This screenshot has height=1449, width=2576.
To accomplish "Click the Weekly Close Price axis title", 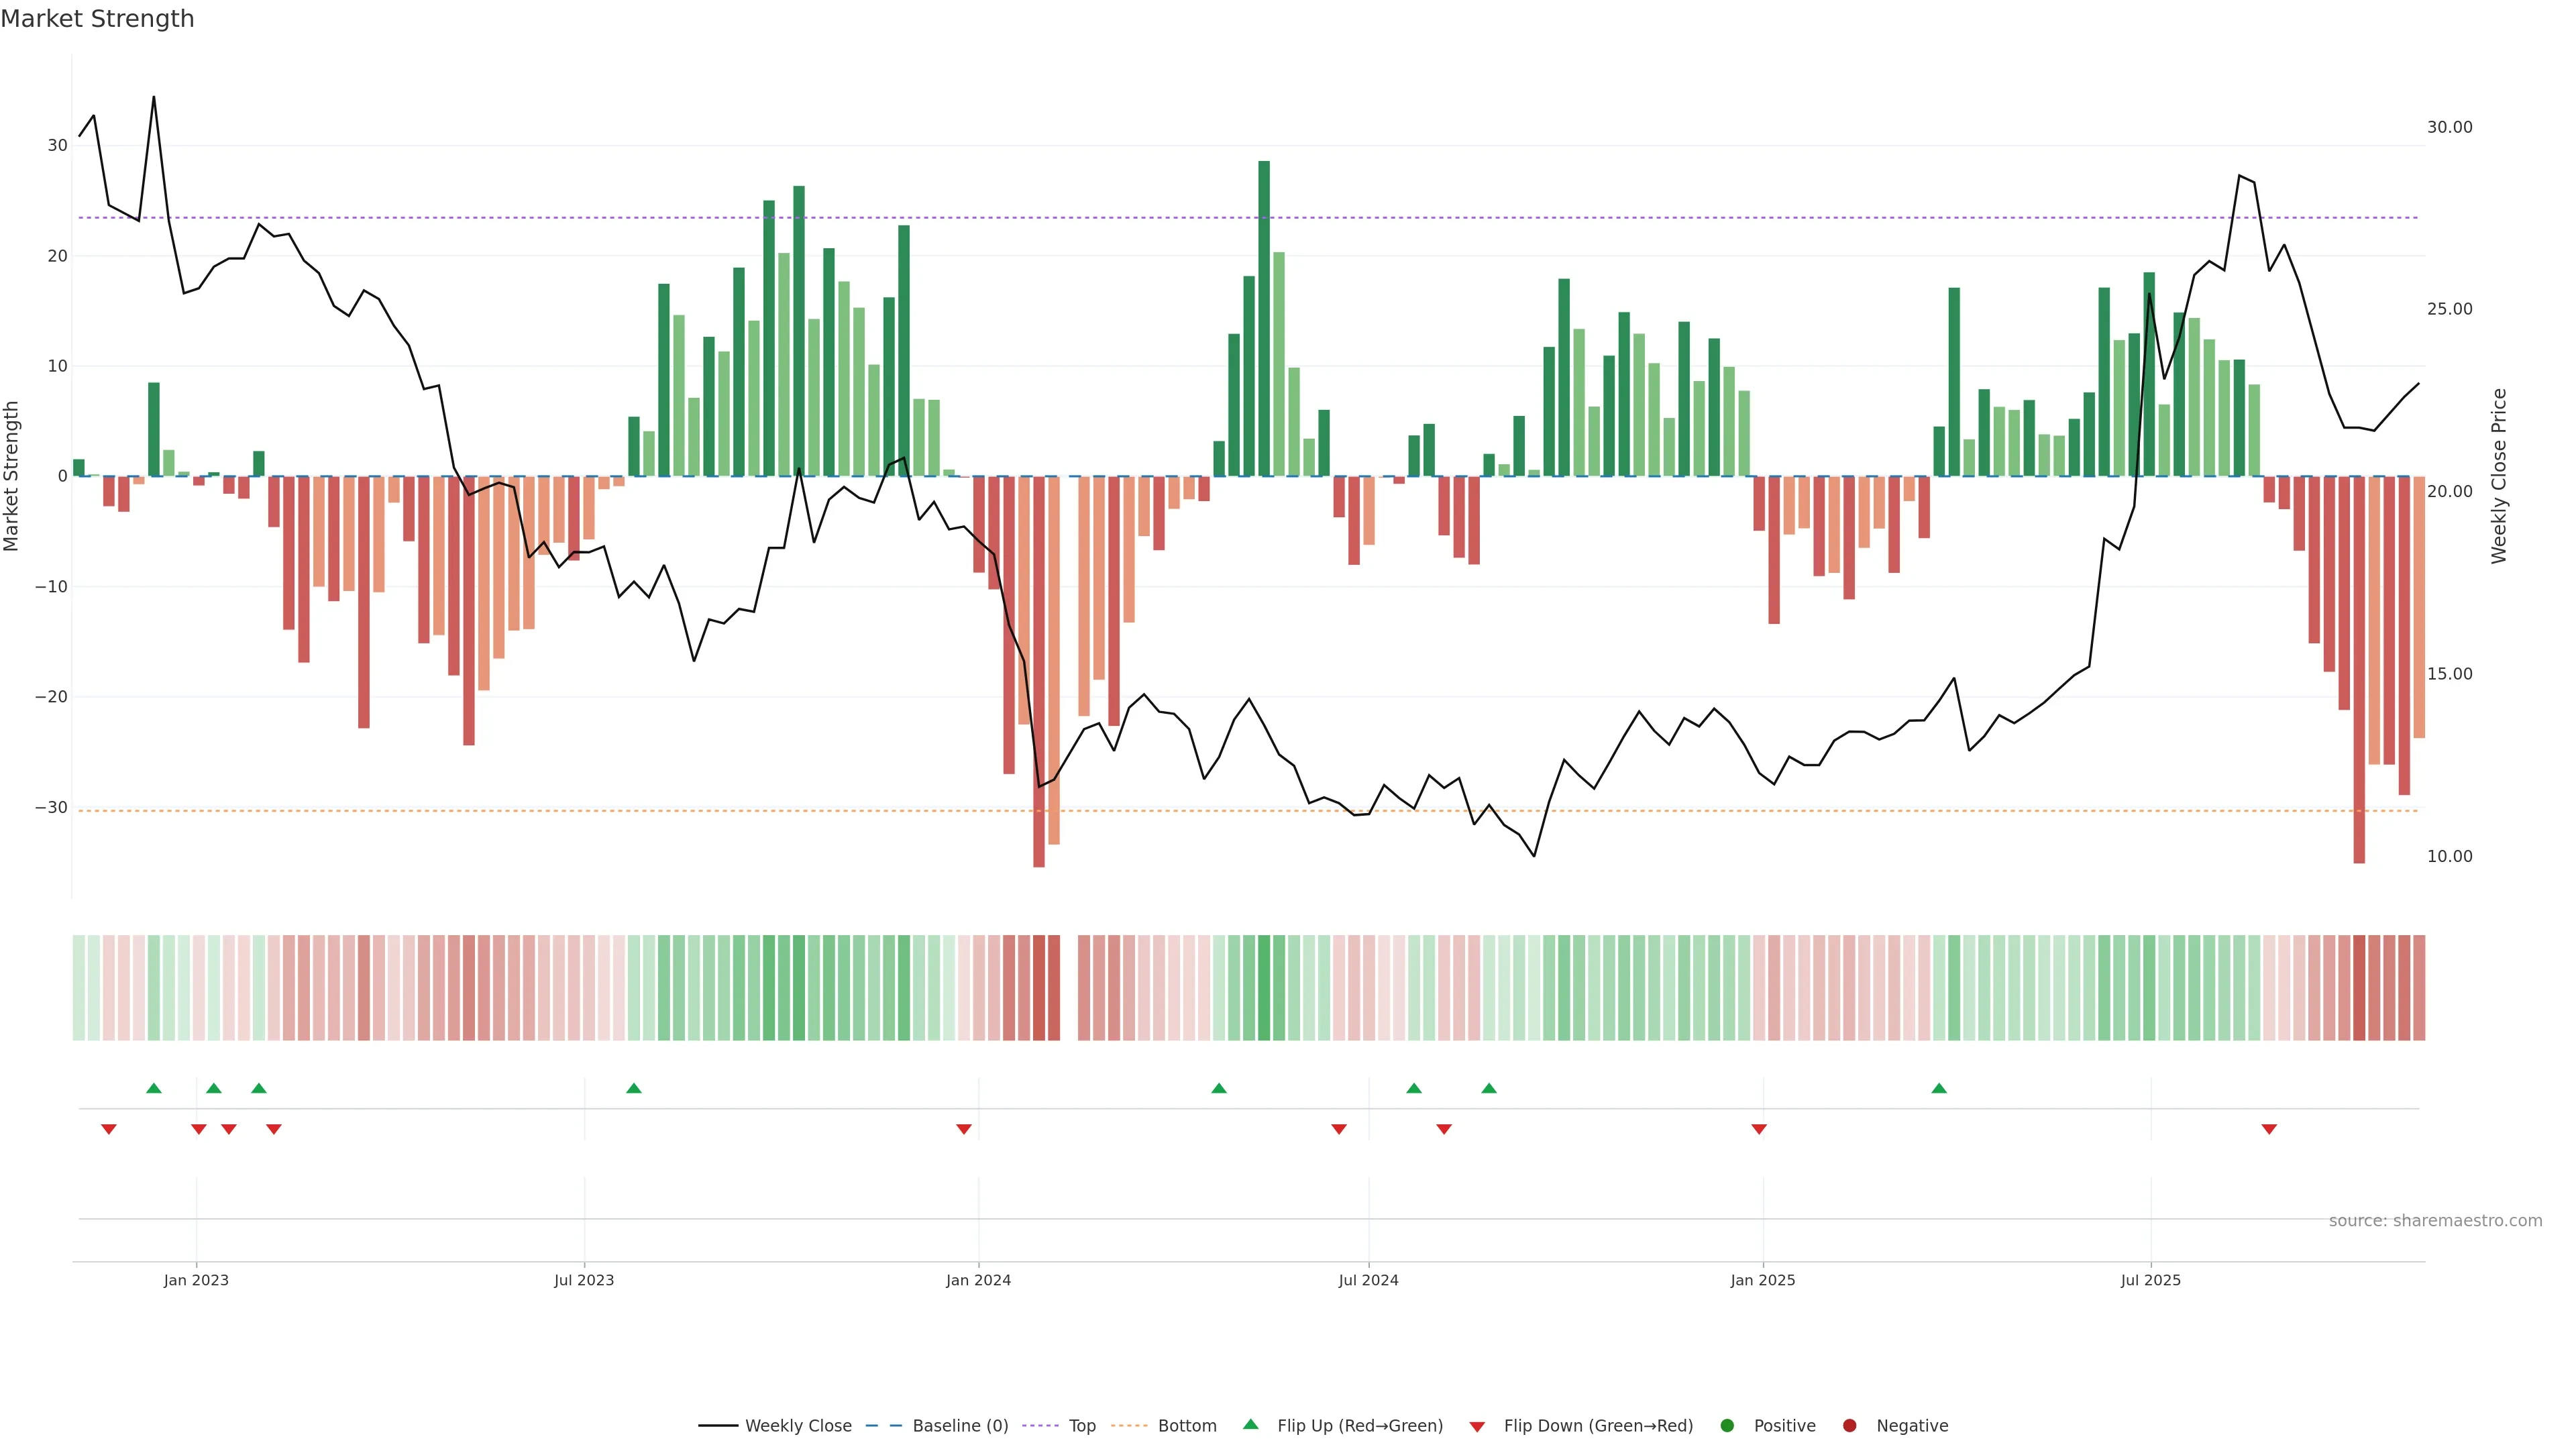I will (x=2499, y=476).
